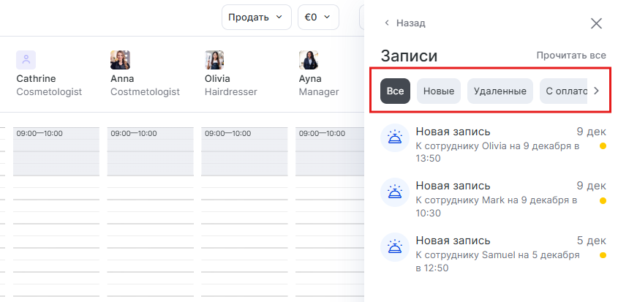Viewport: 618px width, 302px height.
Task: Click the bell icon for Mark's new booking
Action: (x=395, y=193)
